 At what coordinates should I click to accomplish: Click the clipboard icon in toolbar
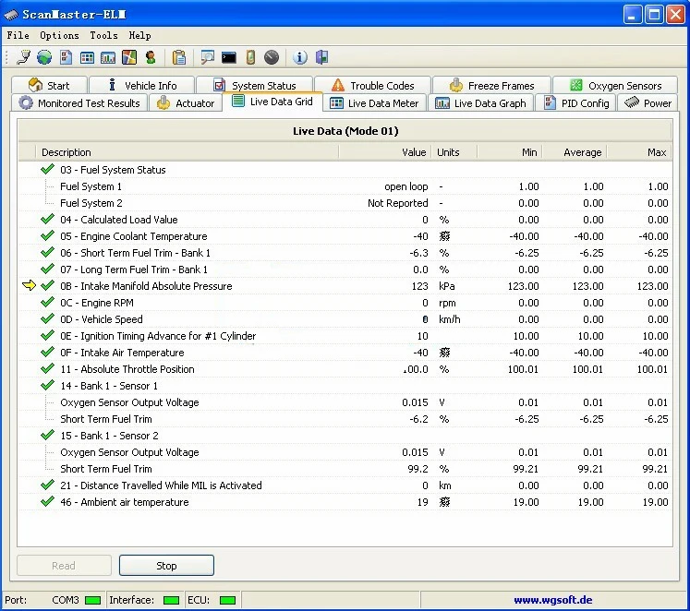(179, 57)
